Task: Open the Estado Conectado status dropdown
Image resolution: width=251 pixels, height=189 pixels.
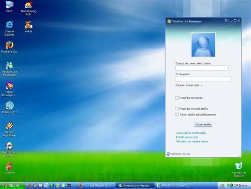Action: pos(195,85)
